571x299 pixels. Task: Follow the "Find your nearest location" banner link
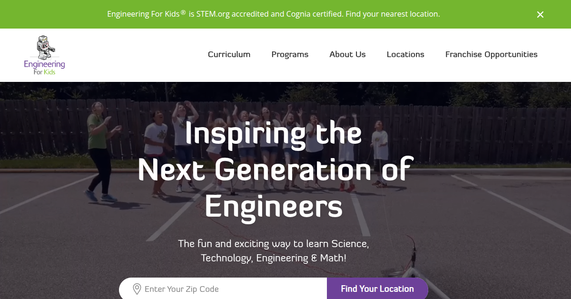point(393,14)
